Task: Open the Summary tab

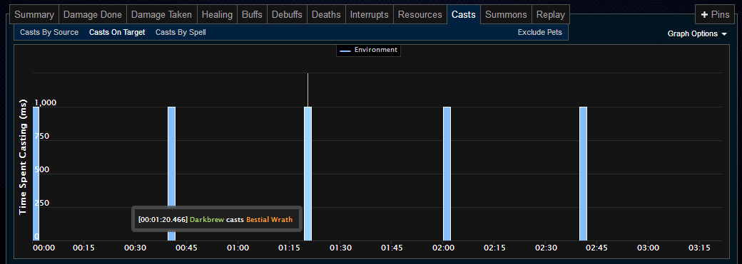Action: click(x=34, y=15)
